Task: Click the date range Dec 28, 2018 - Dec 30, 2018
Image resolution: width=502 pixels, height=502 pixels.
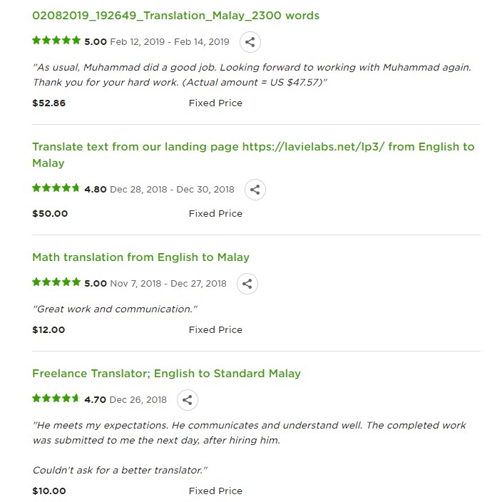Action: [x=172, y=190]
